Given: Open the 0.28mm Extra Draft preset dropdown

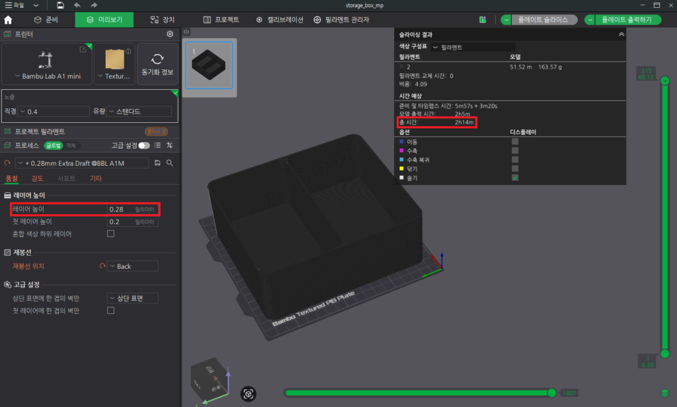Looking at the screenshot, I should pyautogui.click(x=82, y=163).
